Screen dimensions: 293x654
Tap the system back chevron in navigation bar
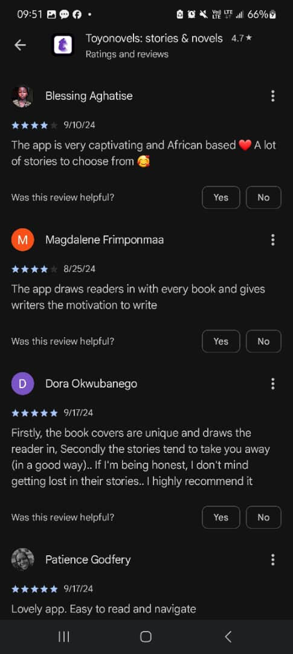tap(228, 636)
